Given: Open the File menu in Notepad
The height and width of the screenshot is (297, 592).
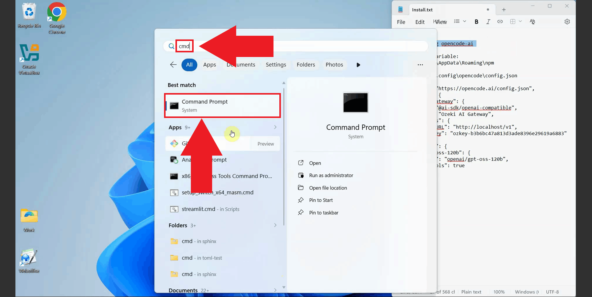Looking at the screenshot, I should [401, 22].
